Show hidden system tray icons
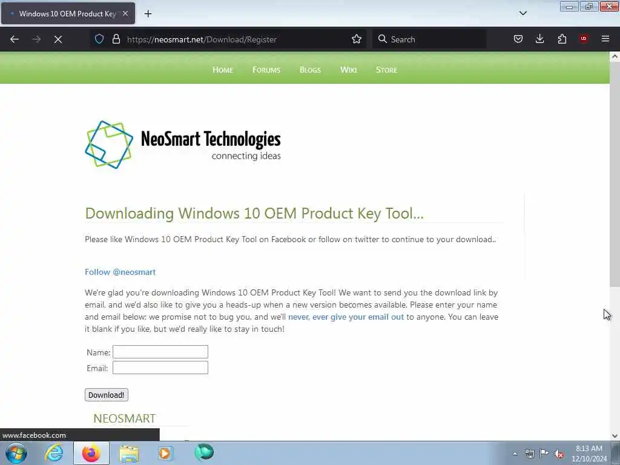Screen dimensions: 620x465 click(515, 453)
